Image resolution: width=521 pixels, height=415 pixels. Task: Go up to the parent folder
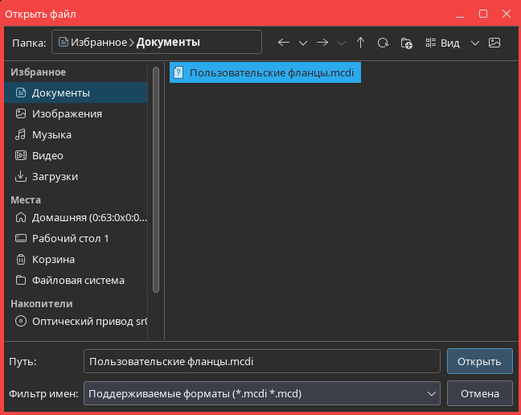click(x=360, y=43)
